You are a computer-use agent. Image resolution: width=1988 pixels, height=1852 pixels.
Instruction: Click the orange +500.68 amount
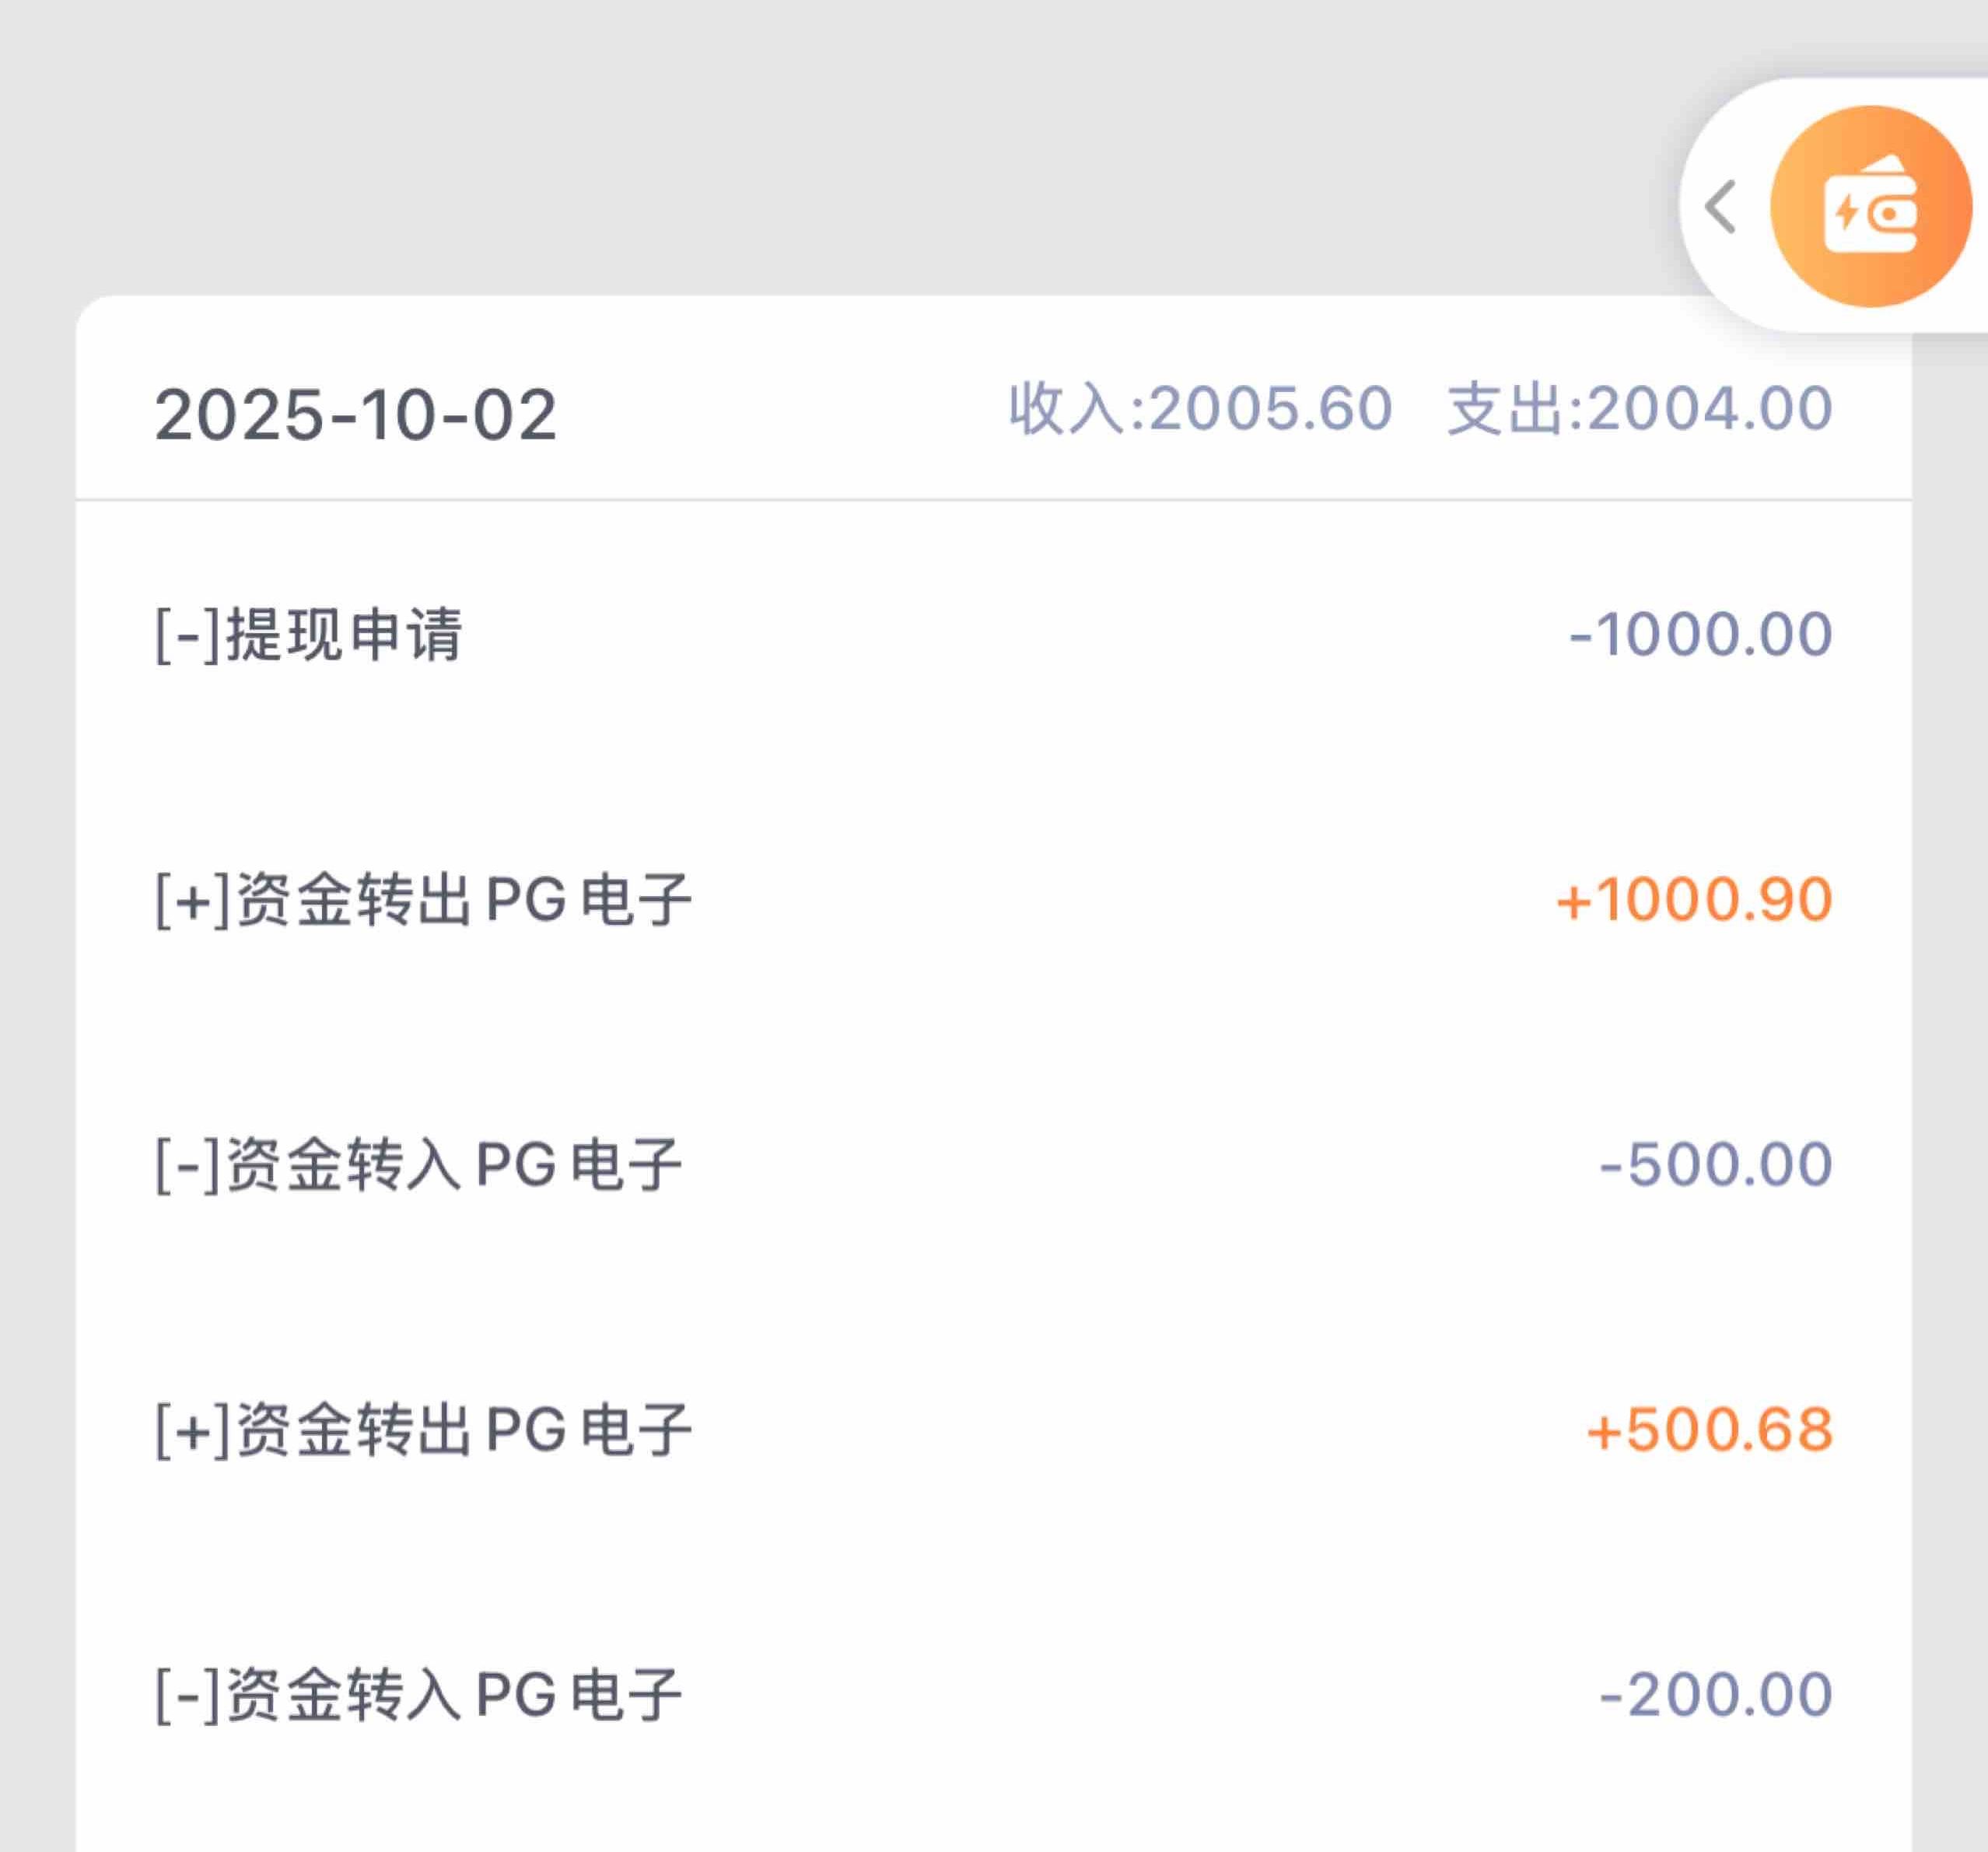[x=1709, y=1430]
